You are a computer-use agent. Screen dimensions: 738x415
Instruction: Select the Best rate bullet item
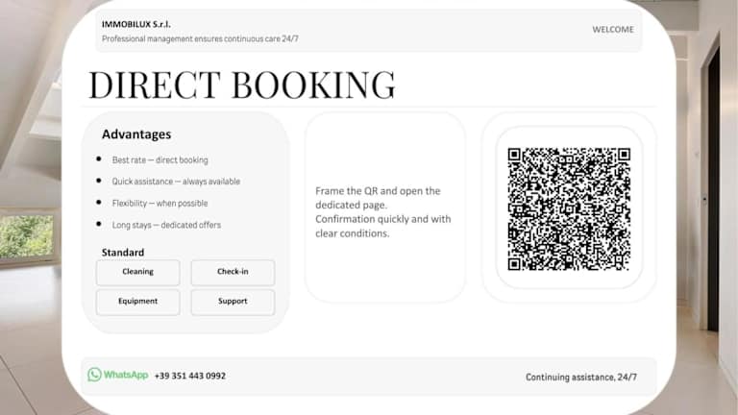click(x=160, y=160)
